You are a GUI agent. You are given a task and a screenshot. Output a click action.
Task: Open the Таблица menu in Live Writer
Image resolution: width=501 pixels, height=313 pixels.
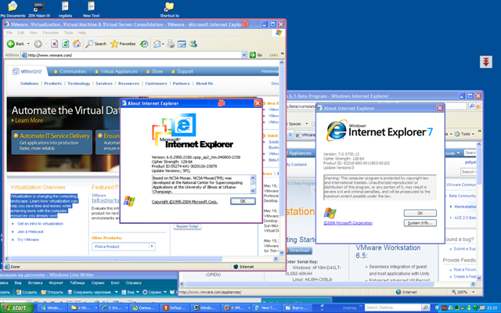(x=77, y=282)
